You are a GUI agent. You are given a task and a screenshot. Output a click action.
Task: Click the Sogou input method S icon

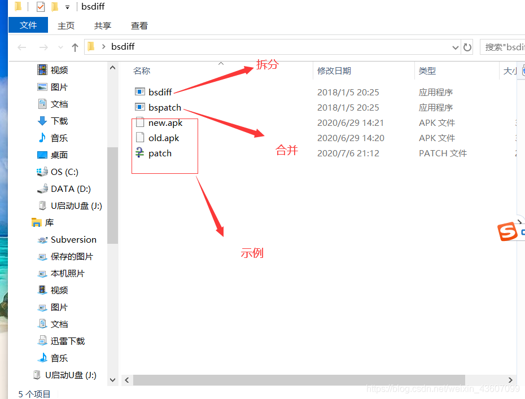[x=508, y=231]
